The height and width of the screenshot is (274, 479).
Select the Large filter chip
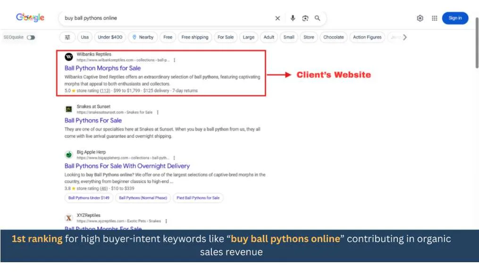point(249,37)
